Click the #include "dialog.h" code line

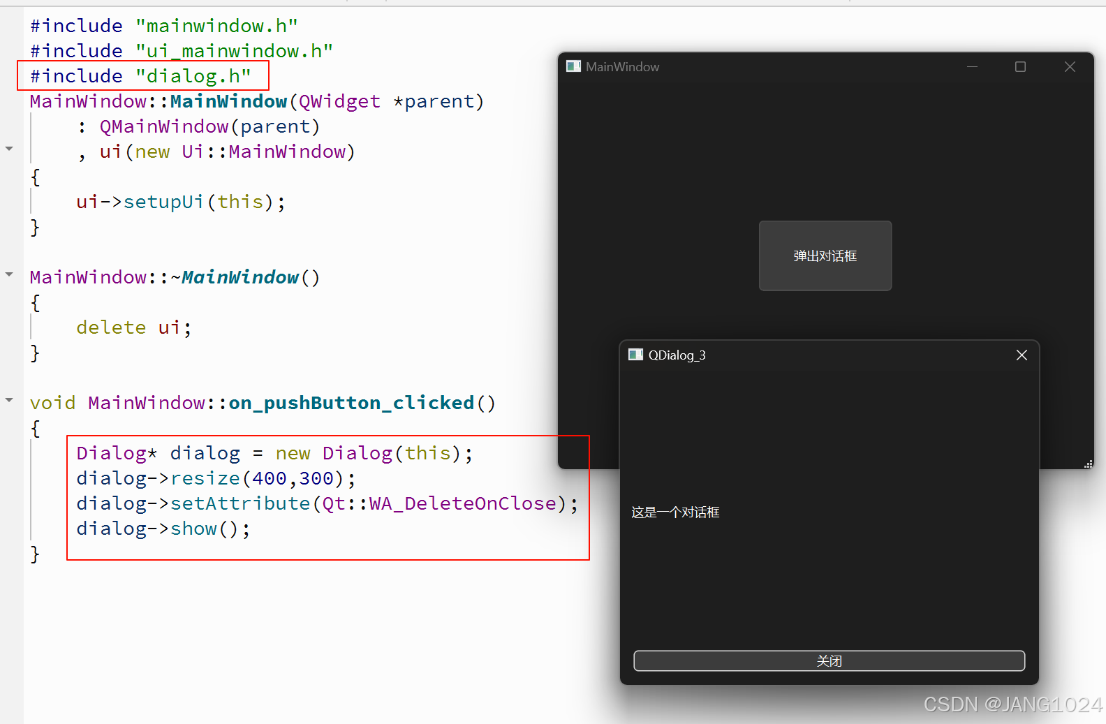[140, 76]
